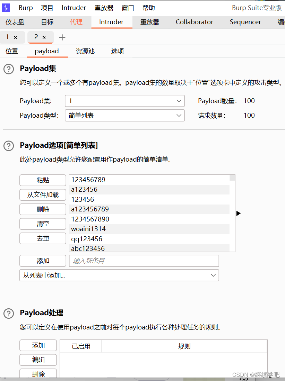Open help for Payload处理 section
Image resolution: width=285 pixels, height=381 pixels.
[9, 314]
